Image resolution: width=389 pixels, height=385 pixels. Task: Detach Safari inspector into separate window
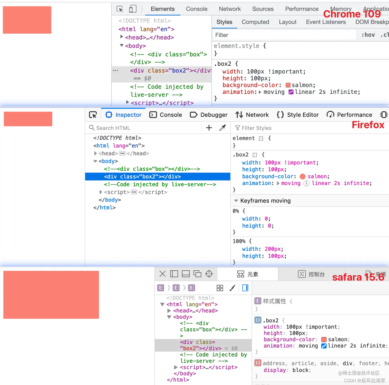197,274
